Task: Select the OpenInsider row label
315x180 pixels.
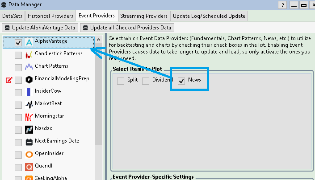Action: [x=49, y=153]
